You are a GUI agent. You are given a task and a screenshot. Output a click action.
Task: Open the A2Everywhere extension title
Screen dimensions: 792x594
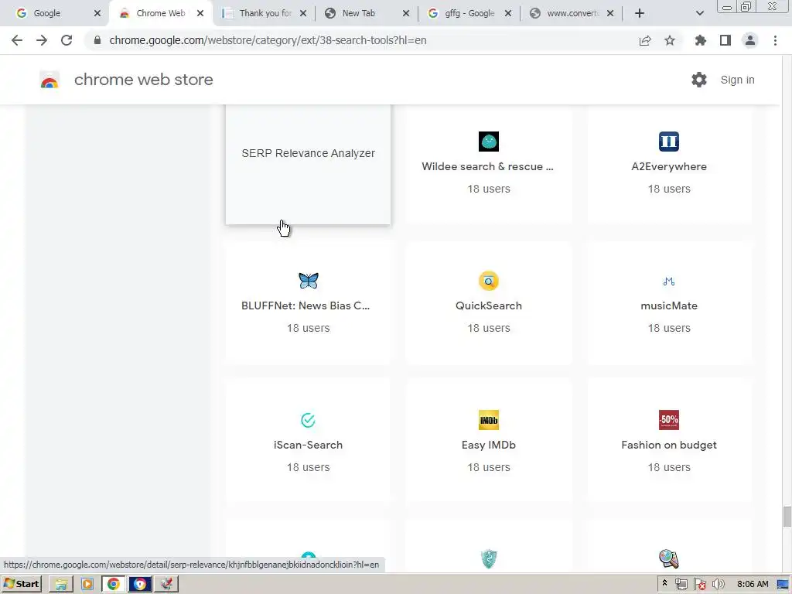click(x=669, y=167)
